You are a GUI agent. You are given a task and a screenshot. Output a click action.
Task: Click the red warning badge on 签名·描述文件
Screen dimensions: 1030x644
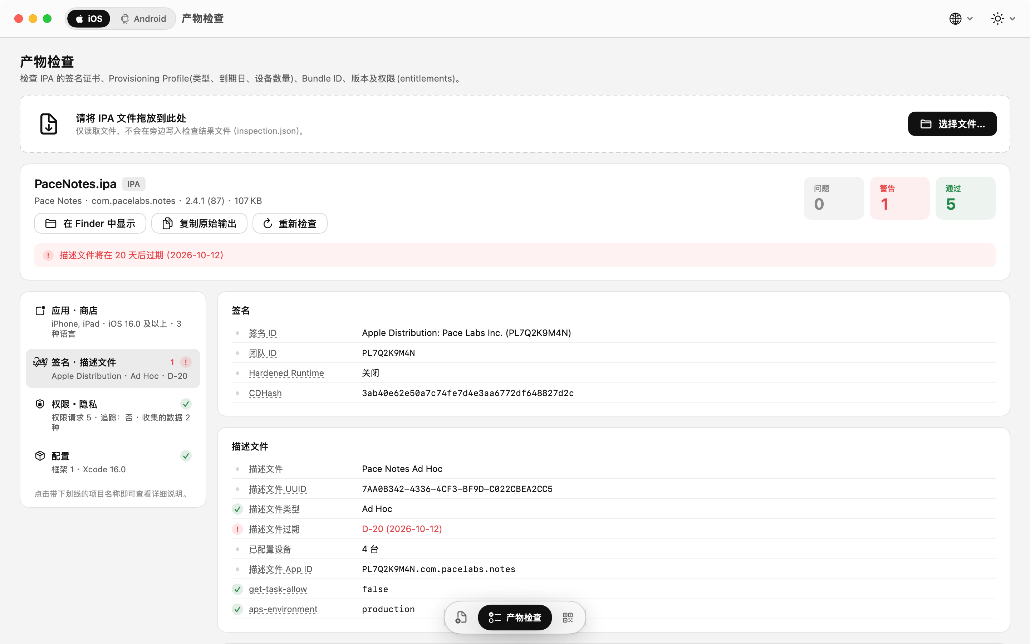pyautogui.click(x=186, y=362)
